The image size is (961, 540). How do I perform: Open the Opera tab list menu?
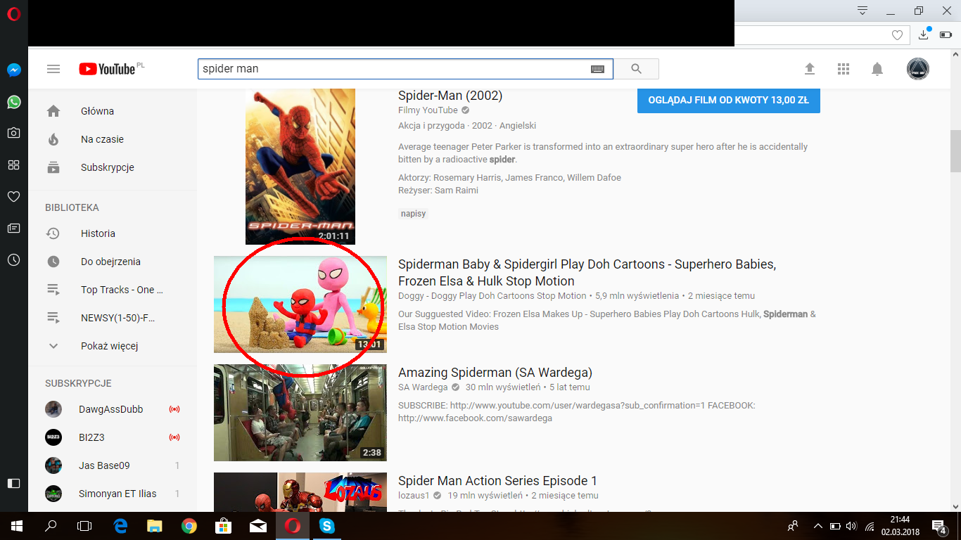(x=863, y=11)
